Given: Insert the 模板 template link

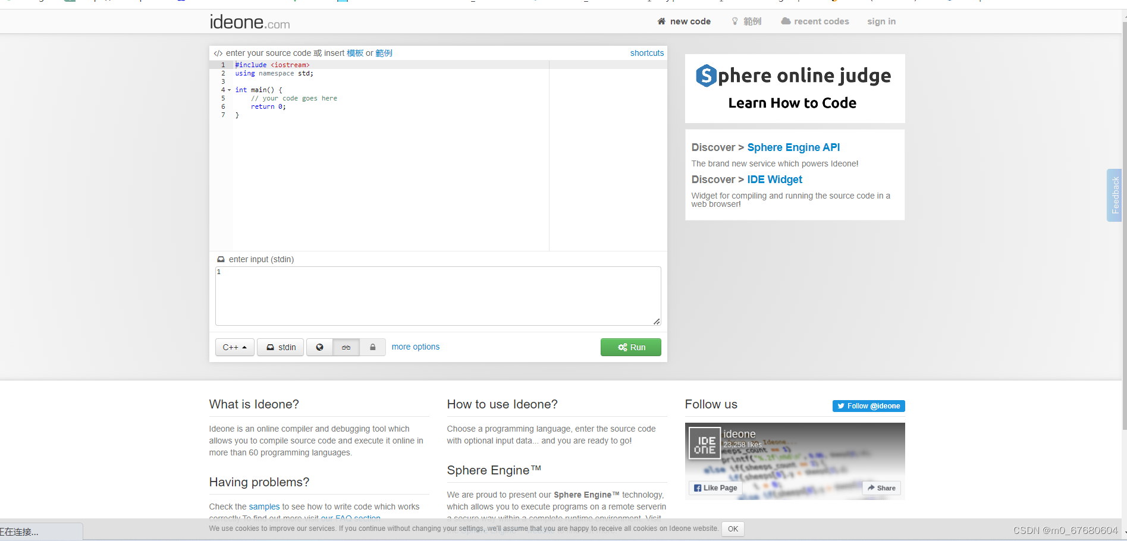Looking at the screenshot, I should point(355,53).
